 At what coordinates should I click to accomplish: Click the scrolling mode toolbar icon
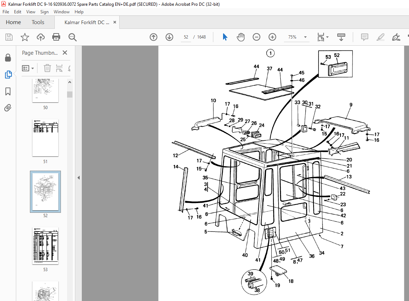click(341, 37)
